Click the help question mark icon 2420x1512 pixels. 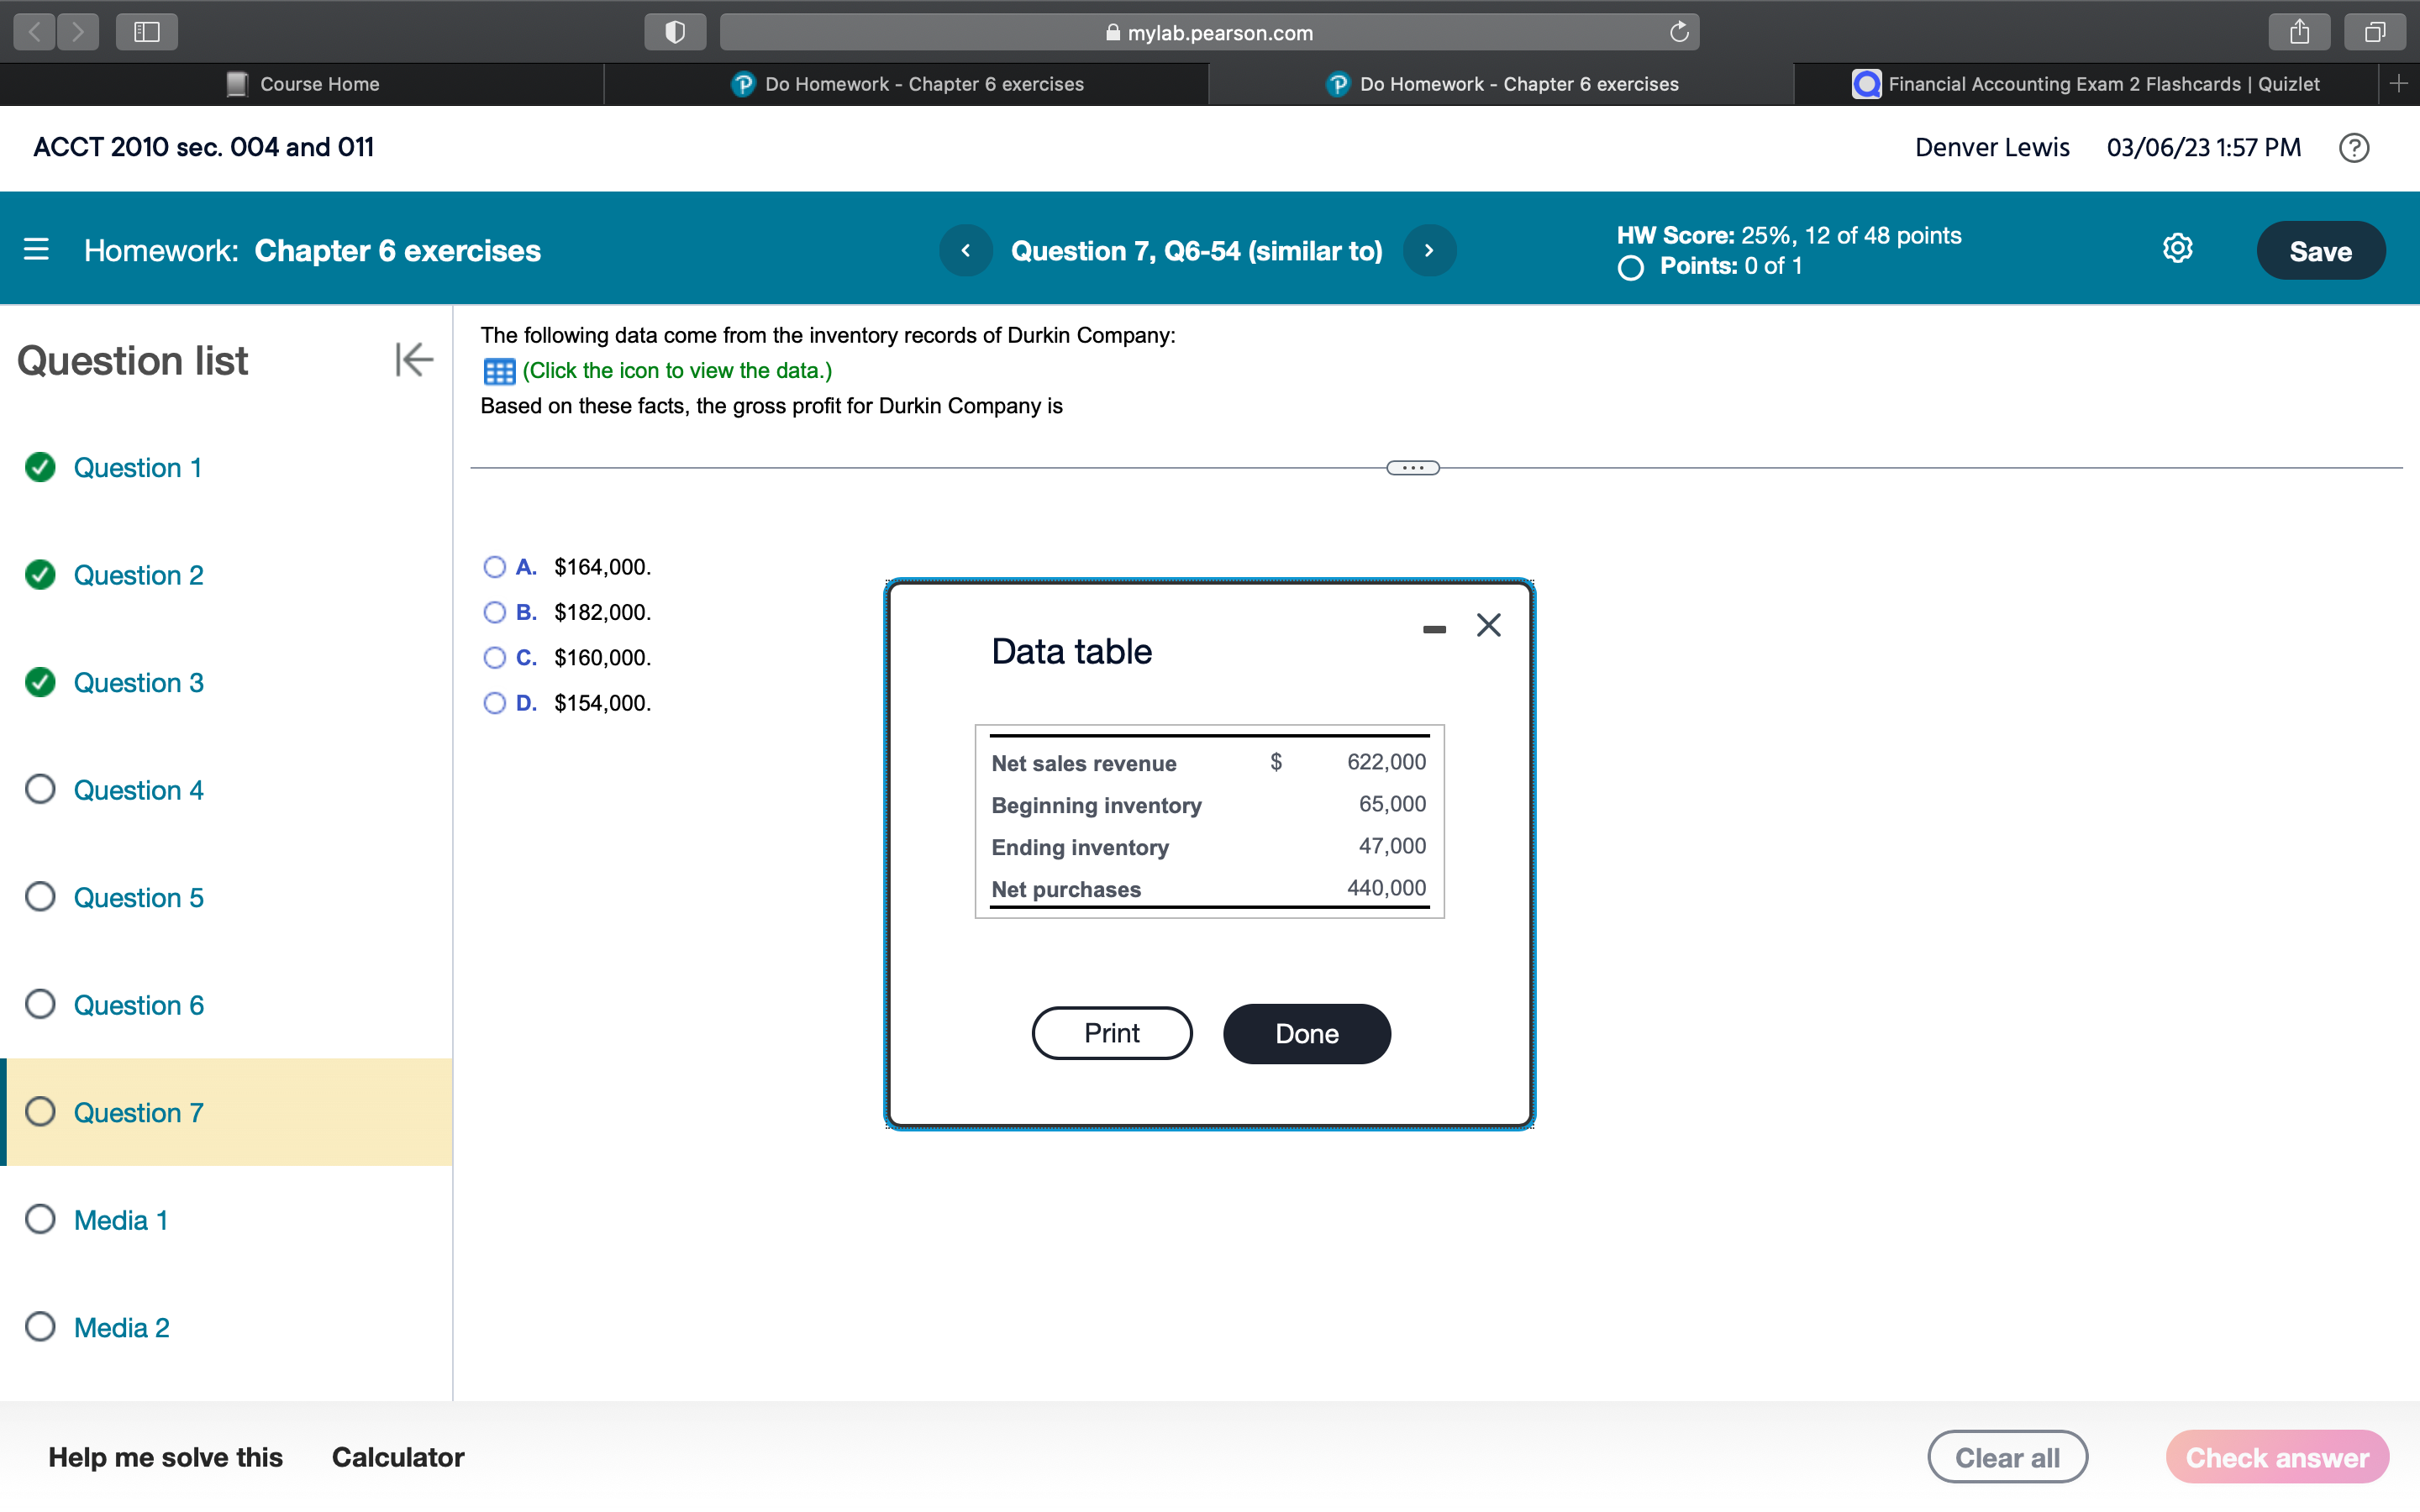(x=2355, y=147)
